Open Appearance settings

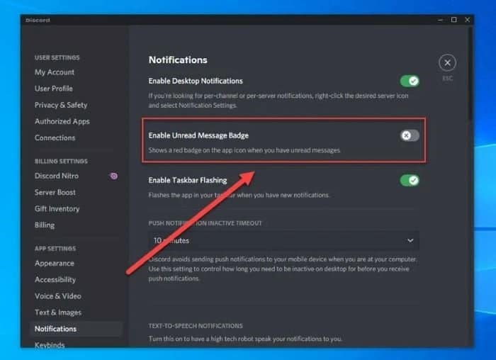(x=55, y=263)
